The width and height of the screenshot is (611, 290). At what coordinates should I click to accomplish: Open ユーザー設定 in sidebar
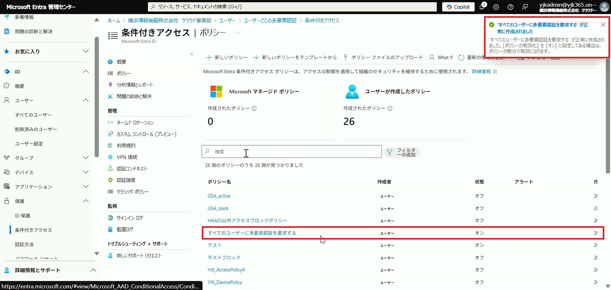click(x=29, y=144)
